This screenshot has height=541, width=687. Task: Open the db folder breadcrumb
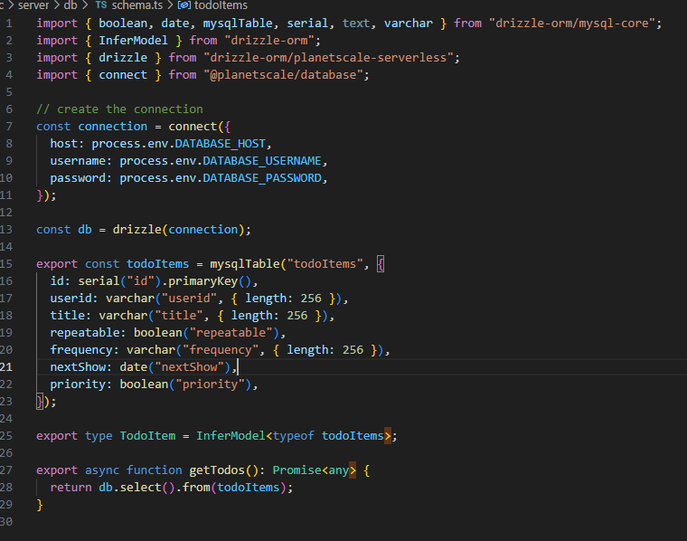tap(71, 5)
